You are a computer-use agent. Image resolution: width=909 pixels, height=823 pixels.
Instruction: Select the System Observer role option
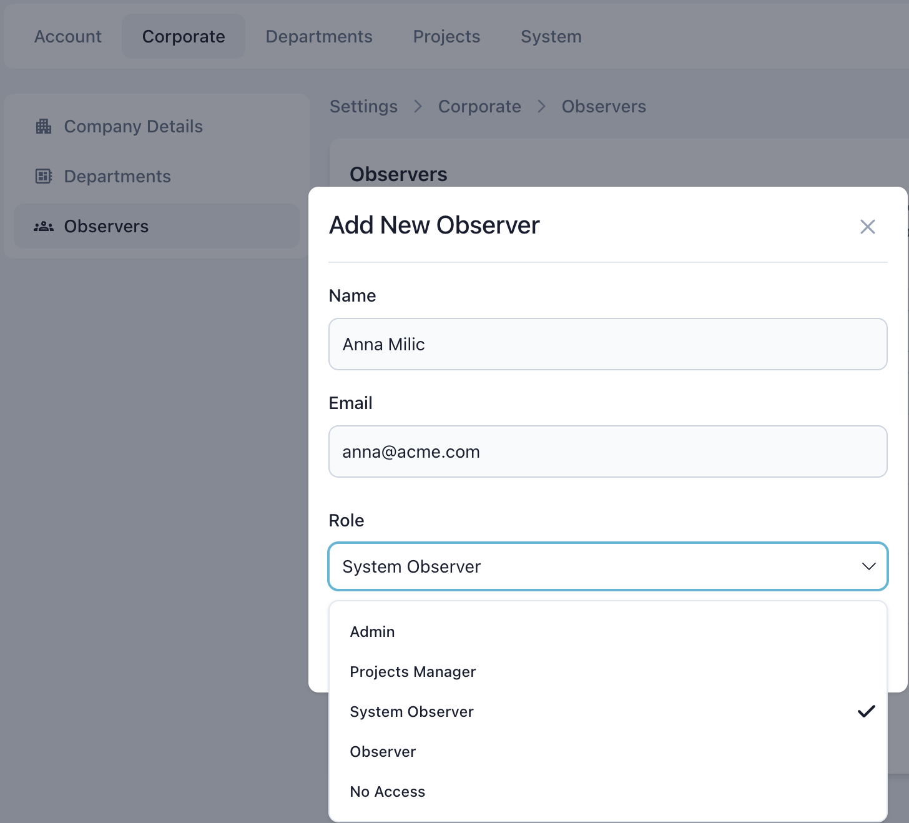[x=411, y=711]
